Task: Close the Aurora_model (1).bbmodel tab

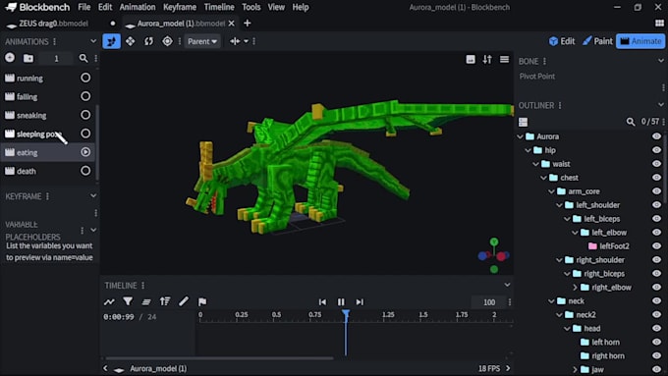Action: tap(231, 24)
